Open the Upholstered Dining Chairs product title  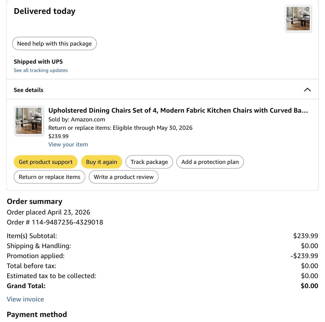pyautogui.click(x=178, y=110)
